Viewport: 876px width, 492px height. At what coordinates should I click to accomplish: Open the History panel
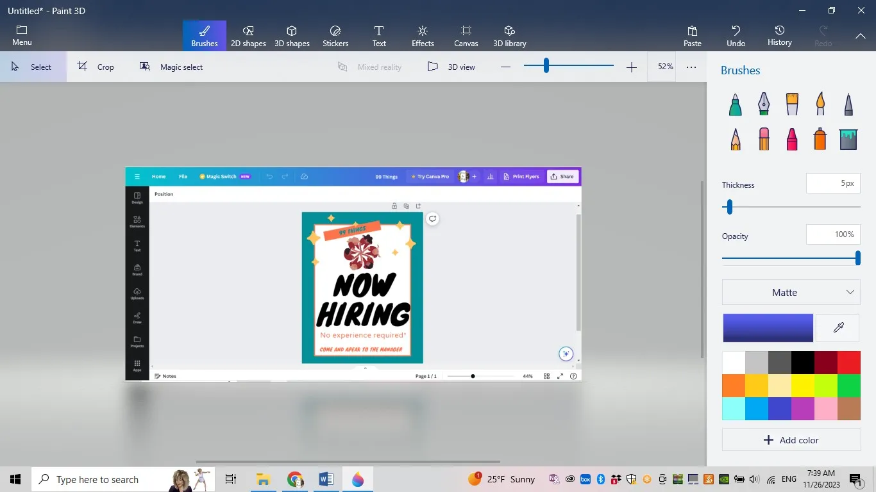pyautogui.click(x=779, y=35)
